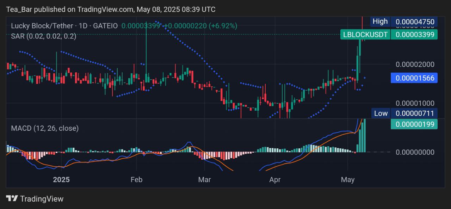Click the blue 0.00001566 SAR value tag
The height and width of the screenshot is (209, 451).
click(414, 78)
